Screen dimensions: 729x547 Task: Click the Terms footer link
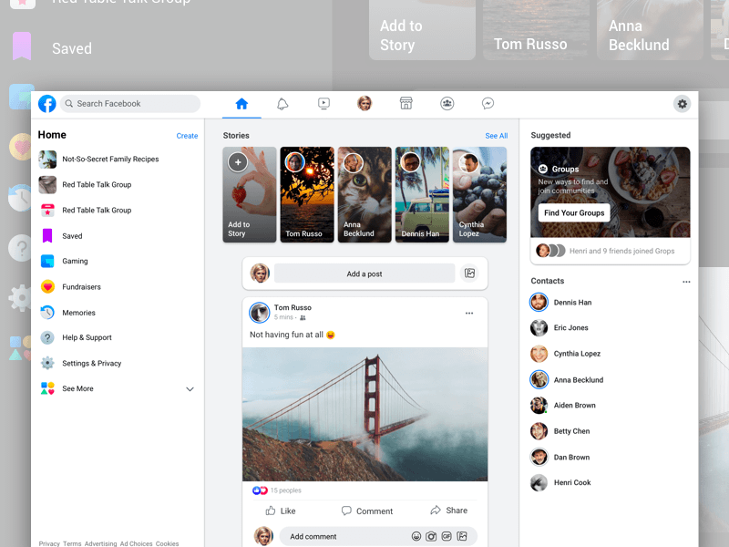click(72, 543)
